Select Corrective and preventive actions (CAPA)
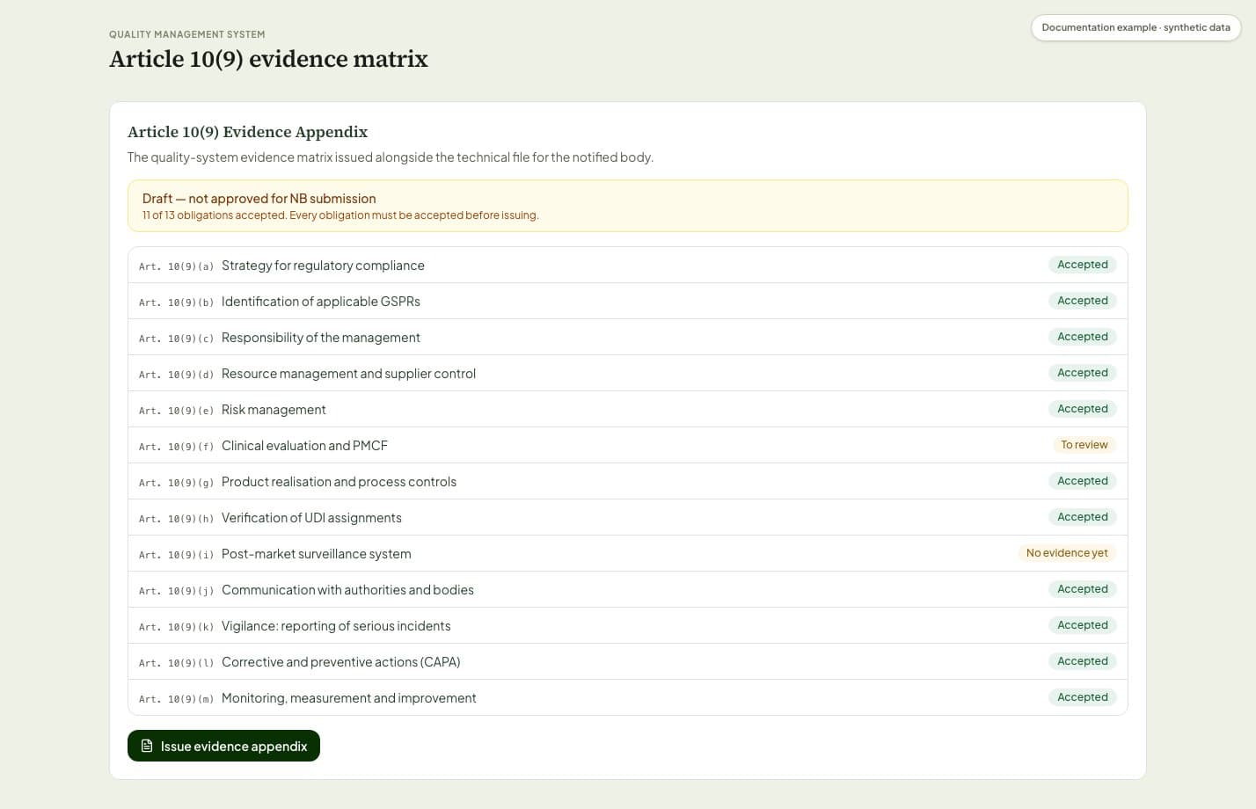1256x809 pixels. [627, 661]
